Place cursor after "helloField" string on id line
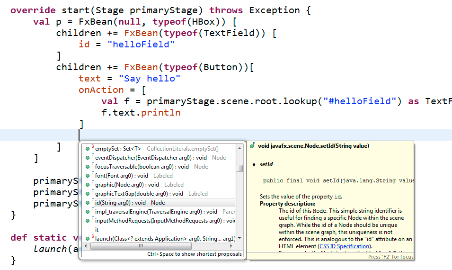 (x=176, y=45)
